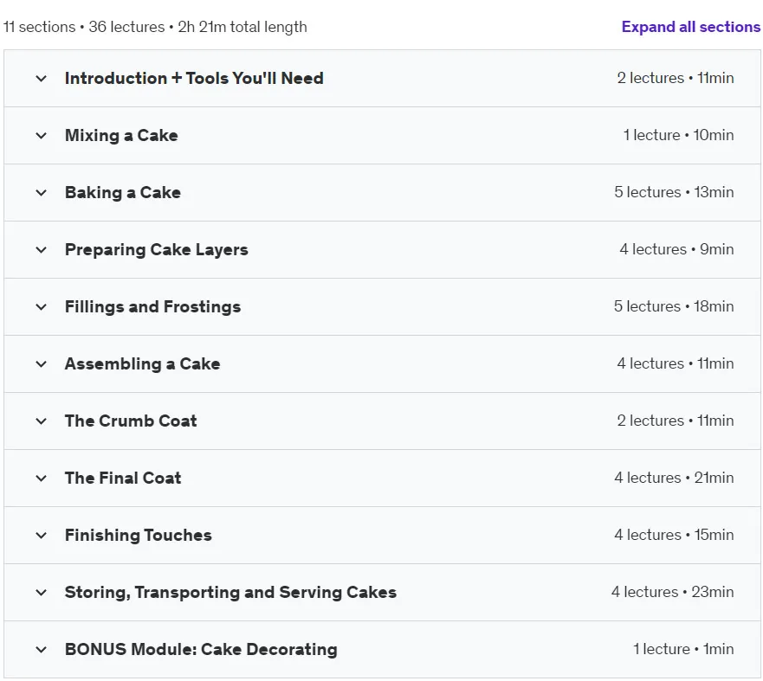This screenshot has height=681, width=763.
Task: Expand all sections of the curriculum
Action: coord(691,27)
